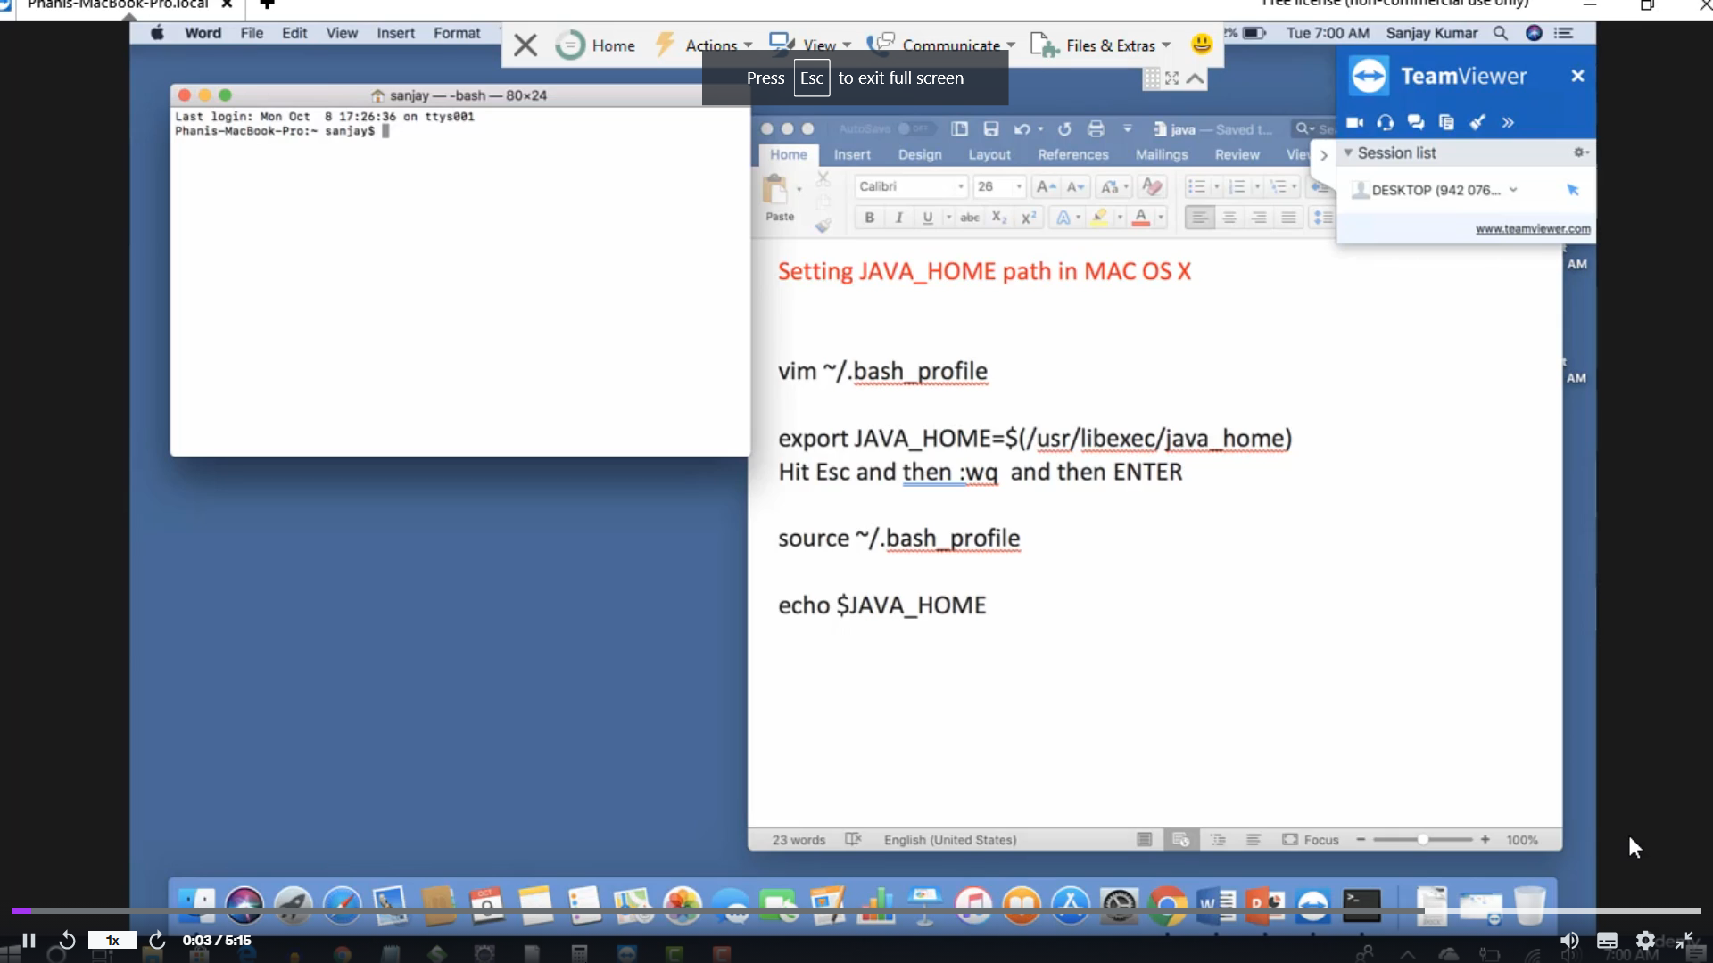The height and width of the screenshot is (963, 1713).
Task: Click the Print icon in Word toolbar
Action: pyautogui.click(x=1096, y=129)
